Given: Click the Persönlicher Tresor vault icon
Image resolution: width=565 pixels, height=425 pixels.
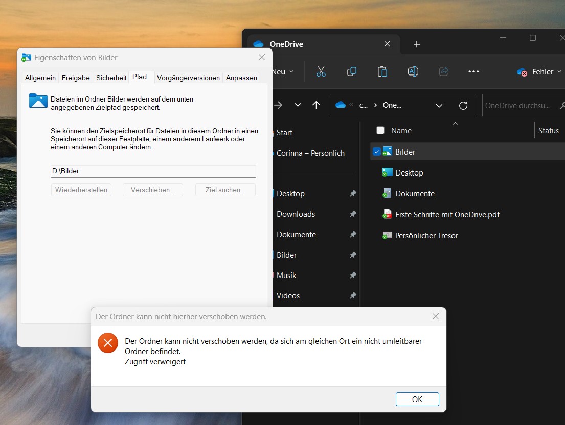Looking at the screenshot, I should (387, 235).
